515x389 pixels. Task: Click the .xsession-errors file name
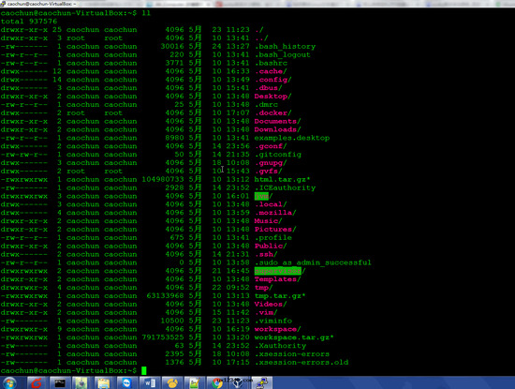(x=292, y=354)
